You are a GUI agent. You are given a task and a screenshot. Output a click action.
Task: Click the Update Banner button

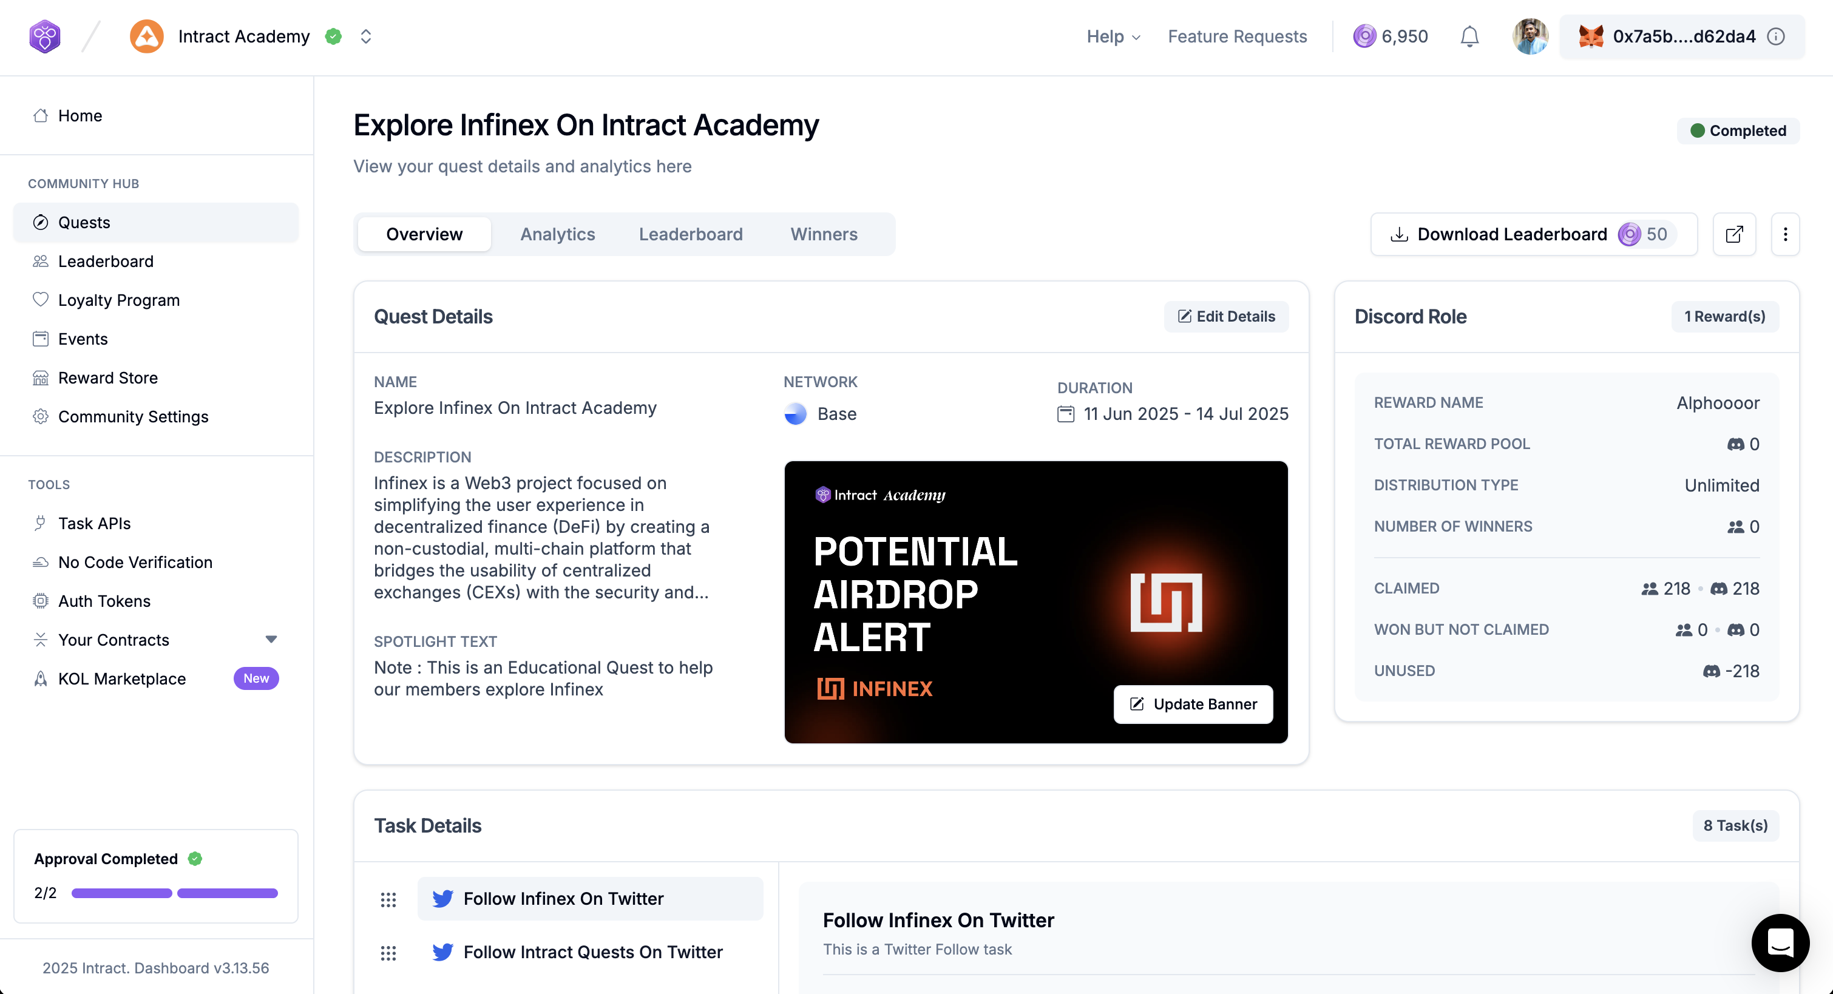[1193, 704]
